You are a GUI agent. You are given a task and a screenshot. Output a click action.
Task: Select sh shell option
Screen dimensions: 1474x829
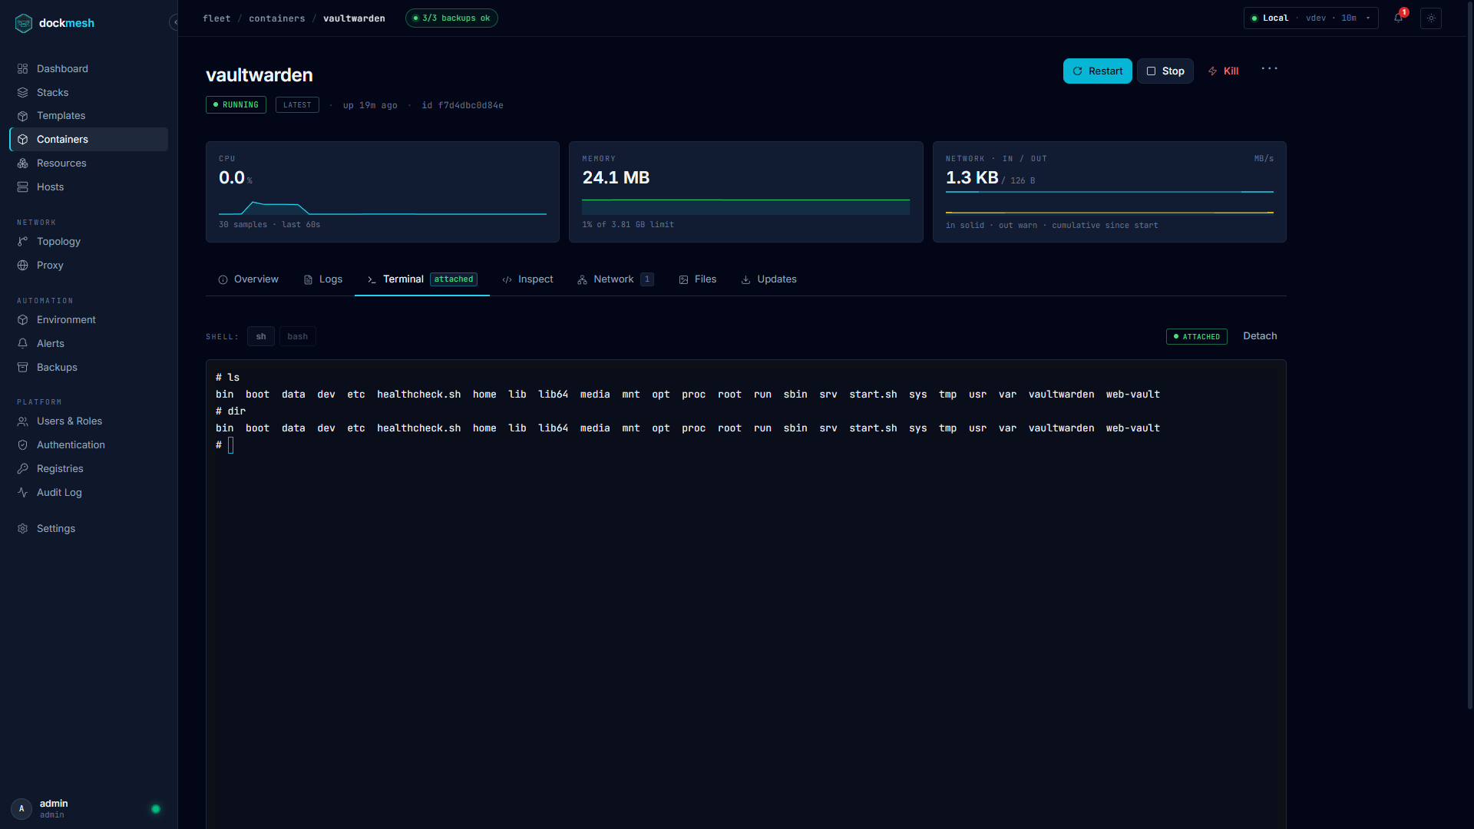click(x=261, y=336)
